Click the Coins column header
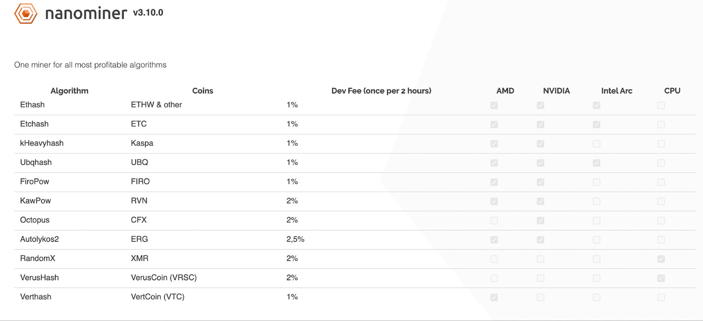703x321 pixels. click(x=203, y=91)
